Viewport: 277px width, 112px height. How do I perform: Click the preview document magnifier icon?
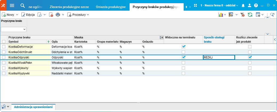39,15
